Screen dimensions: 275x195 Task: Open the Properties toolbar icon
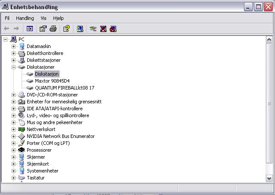pos(43,29)
